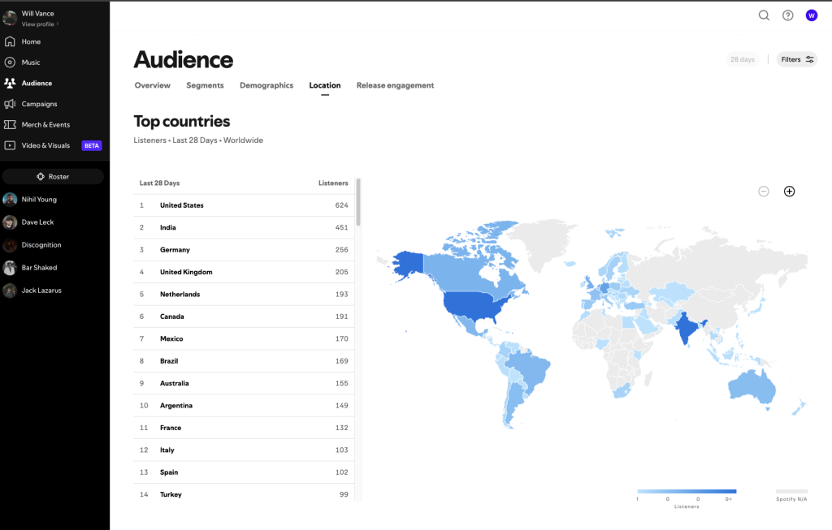Open the help question mark icon
This screenshot has height=530, width=832.
pyautogui.click(x=787, y=15)
